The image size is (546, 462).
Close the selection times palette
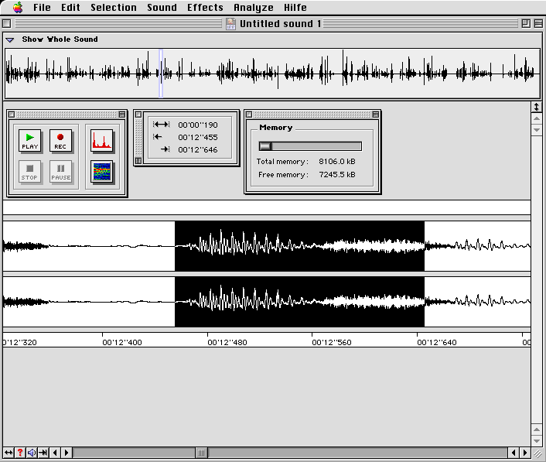(138, 115)
